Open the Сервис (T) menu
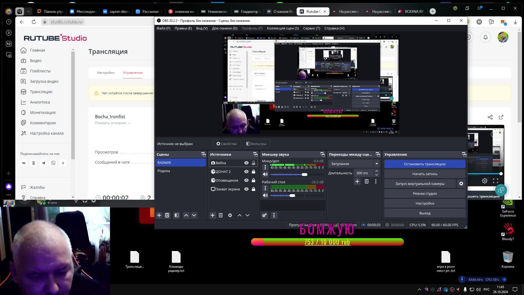The image size is (524, 295). 311,28
